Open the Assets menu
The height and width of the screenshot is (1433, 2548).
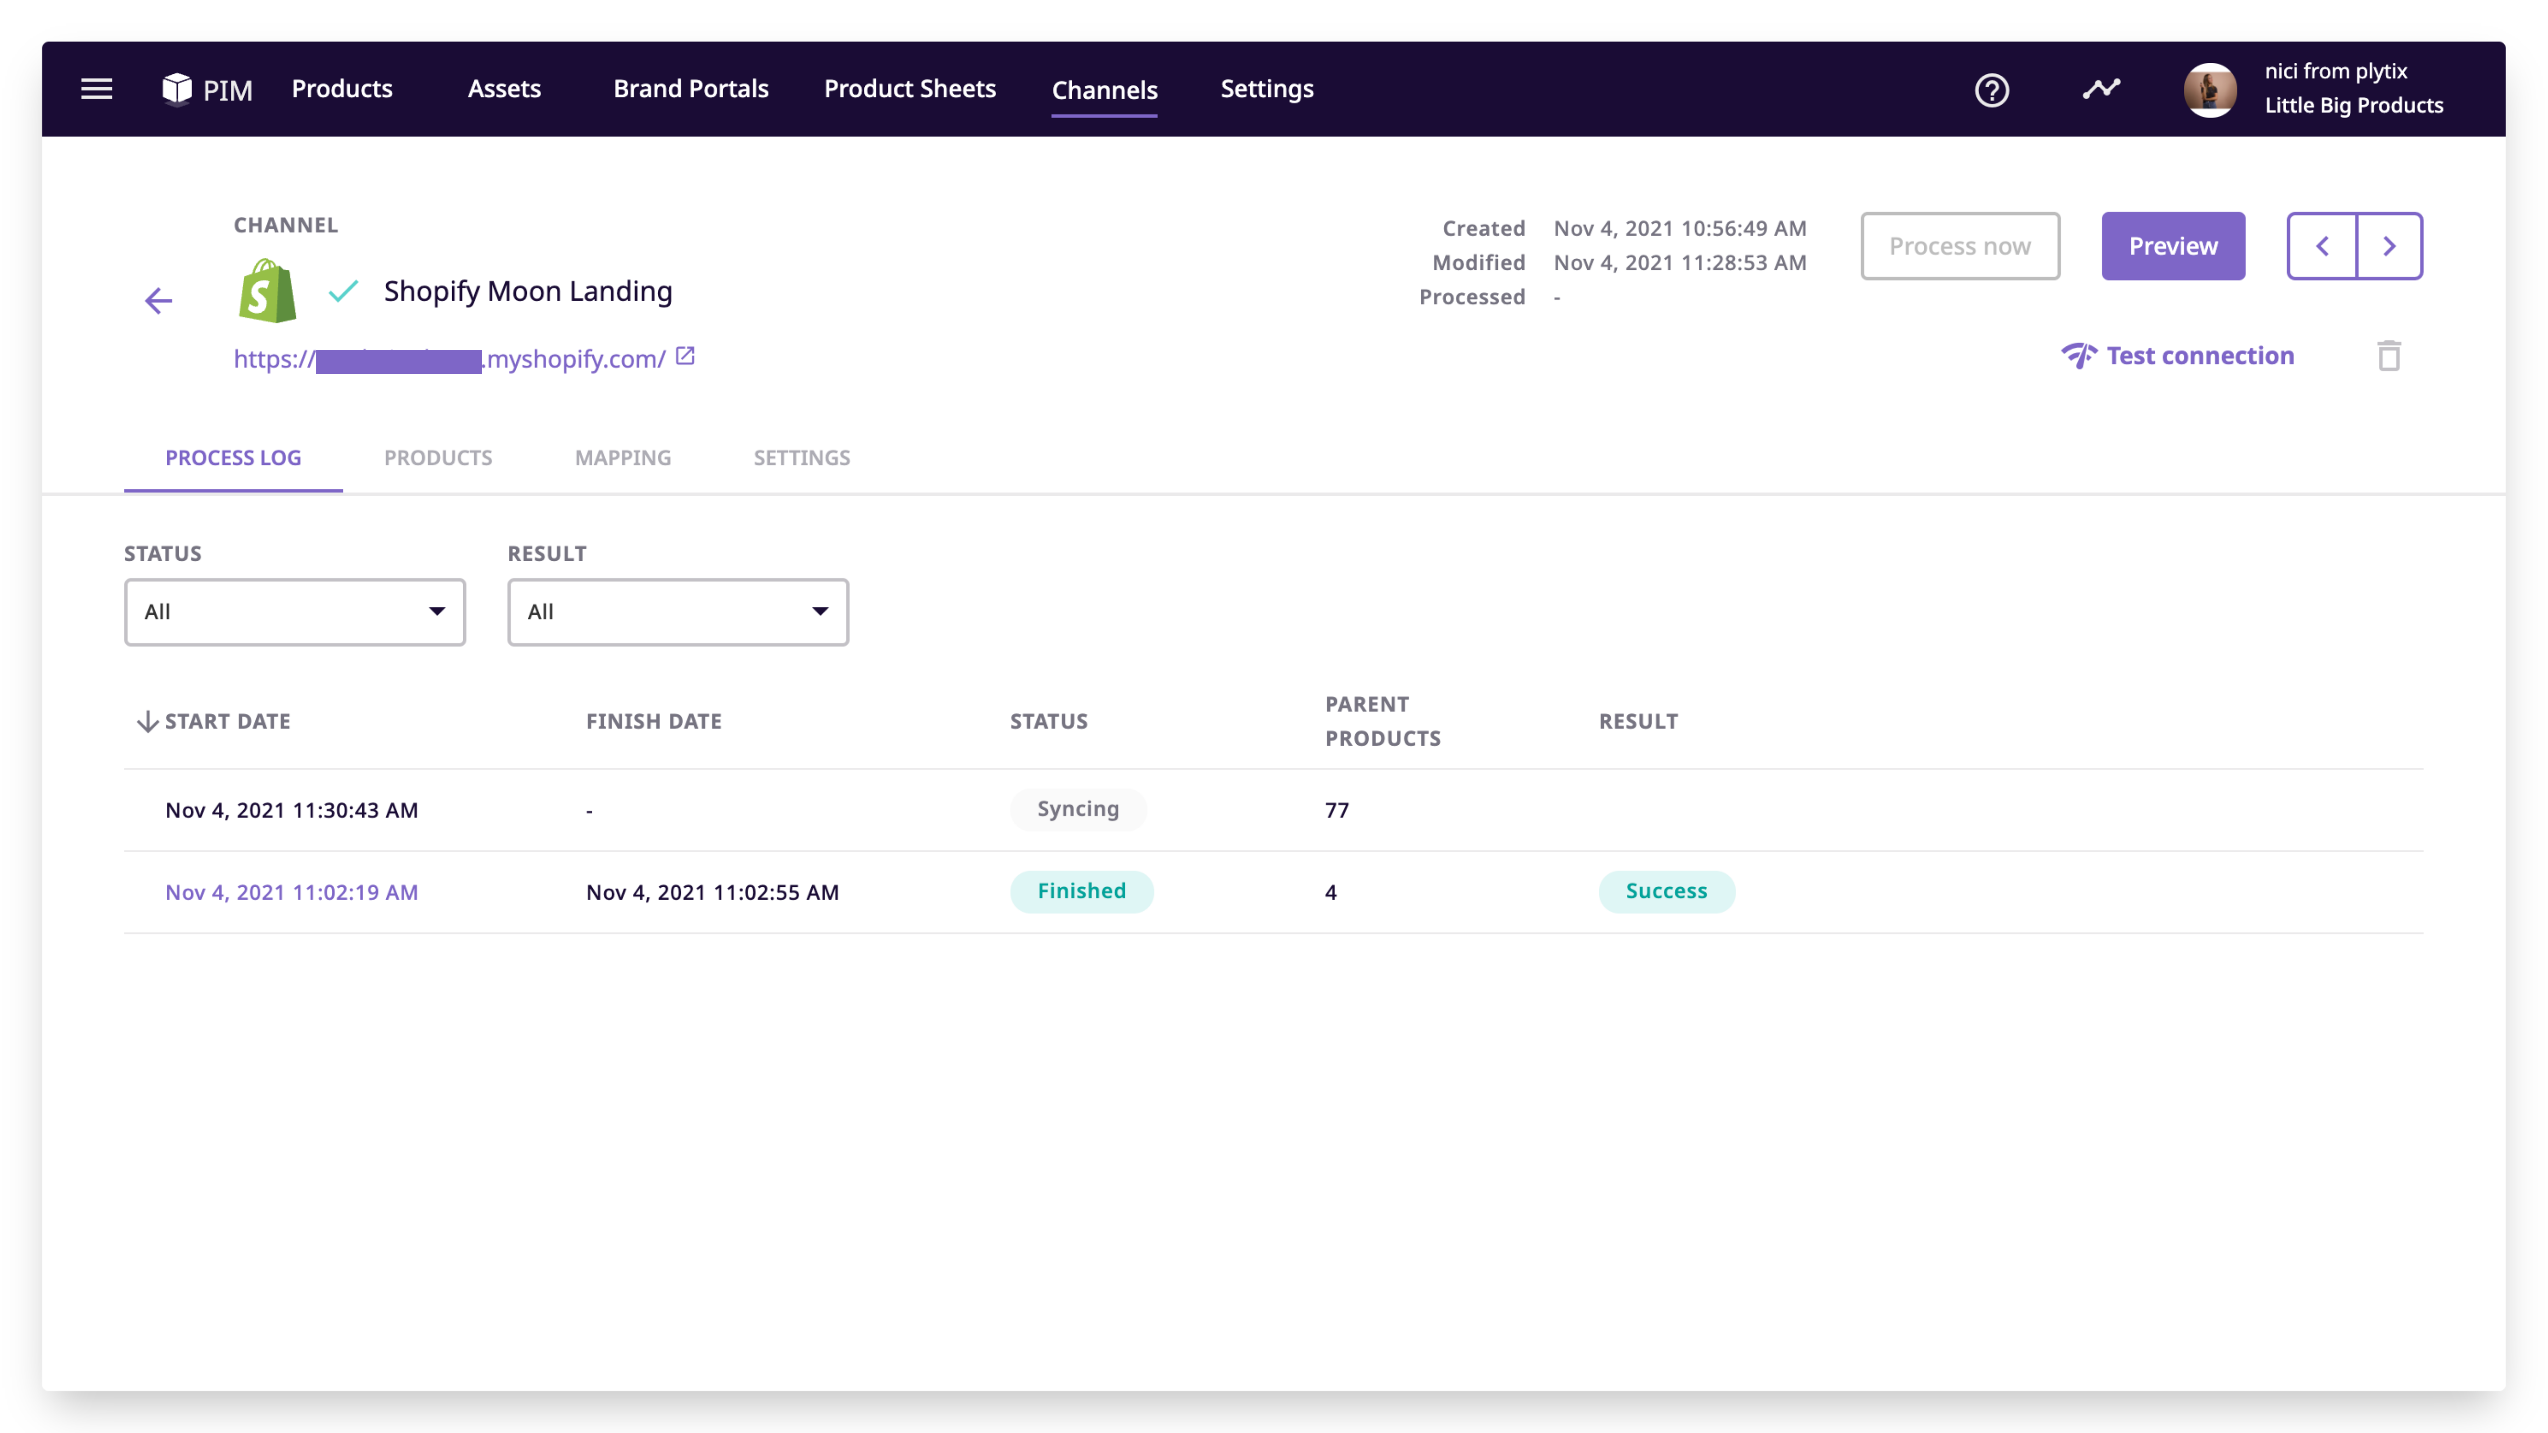click(503, 89)
